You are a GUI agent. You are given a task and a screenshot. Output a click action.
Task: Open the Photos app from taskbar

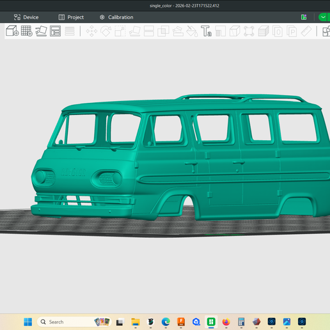(287, 322)
